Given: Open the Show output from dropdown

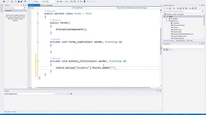Looking at the screenshot, I should point(36,94).
